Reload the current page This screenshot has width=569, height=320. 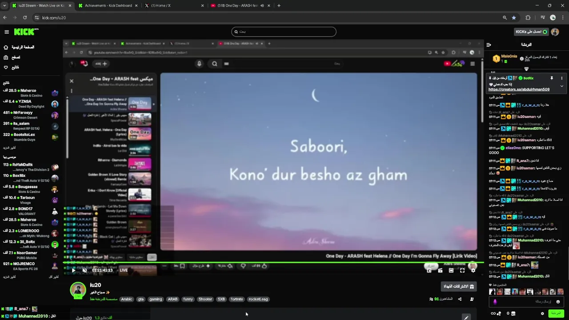(25, 18)
